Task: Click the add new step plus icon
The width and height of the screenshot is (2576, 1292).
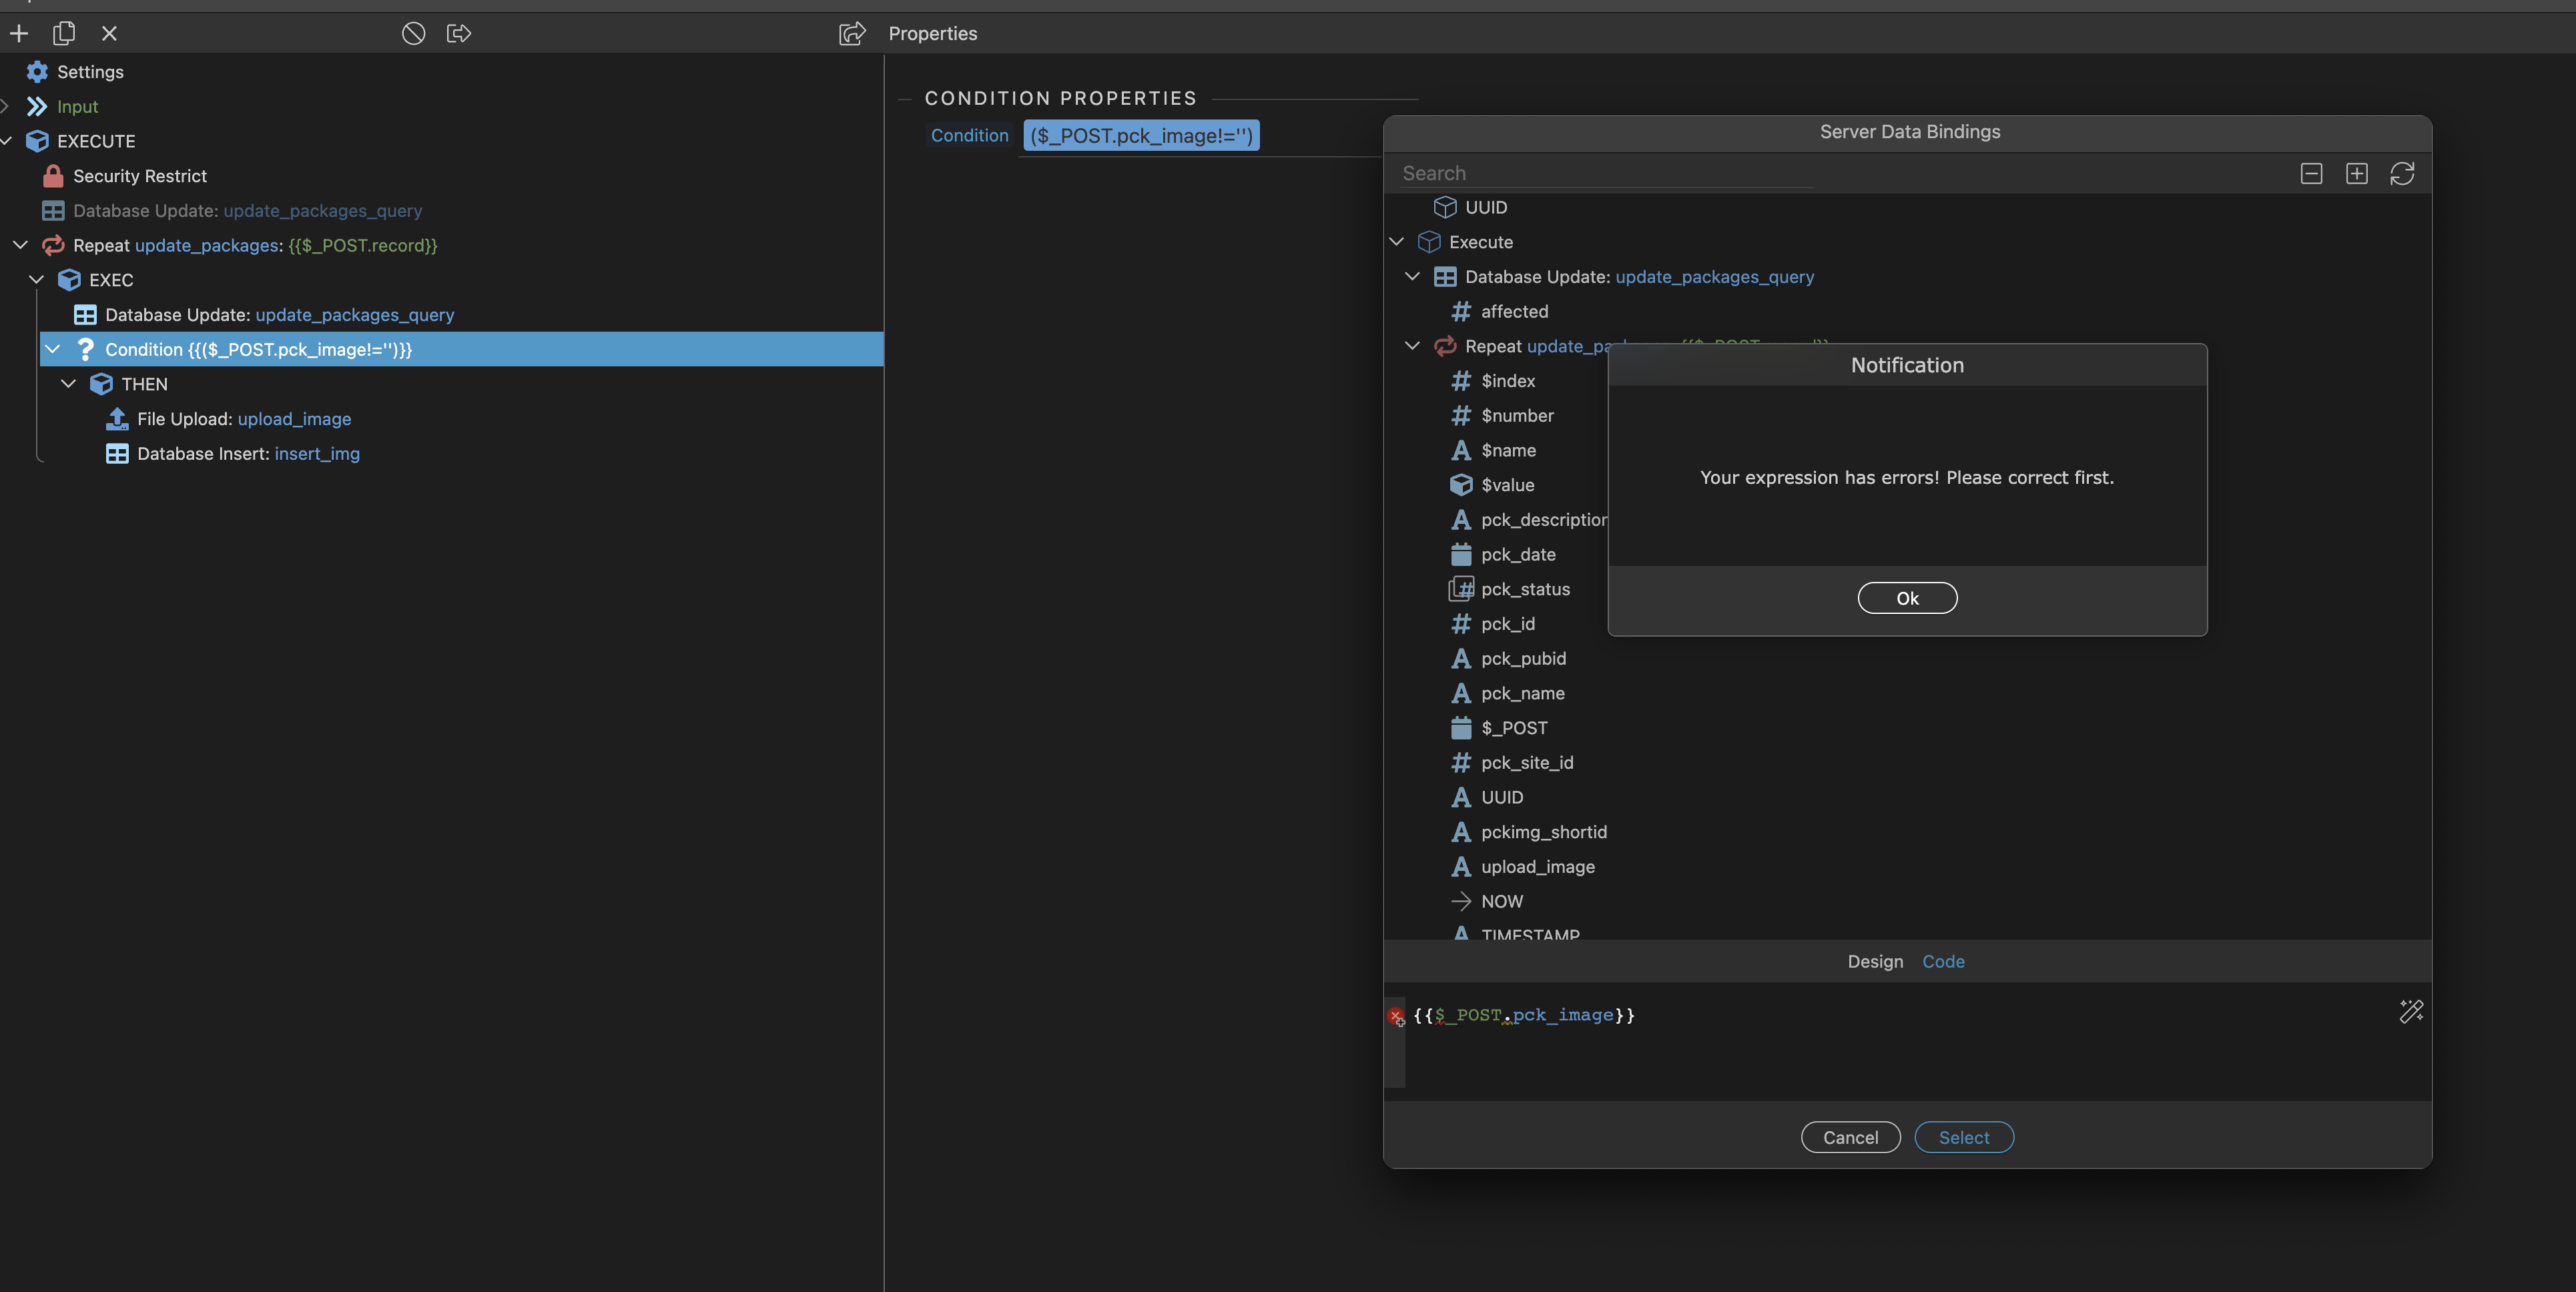Action: 18,34
